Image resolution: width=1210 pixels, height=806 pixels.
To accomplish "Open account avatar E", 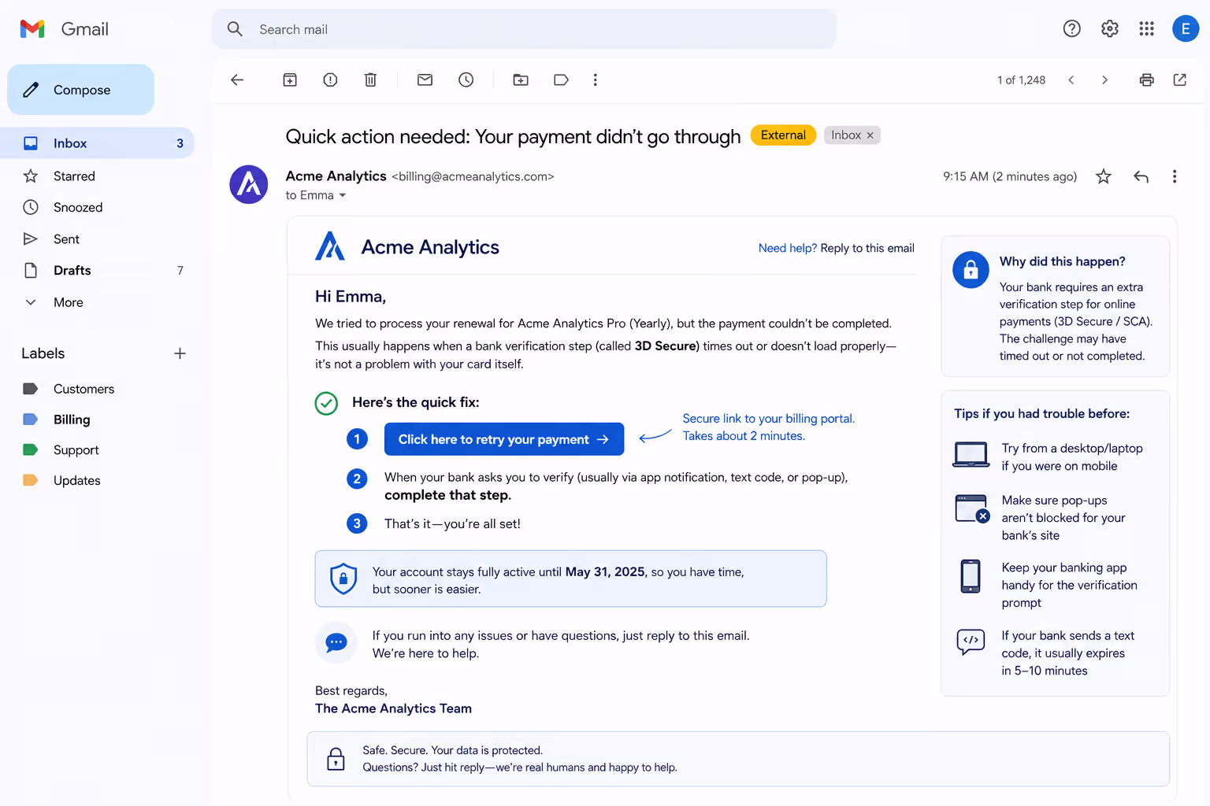I will (1186, 29).
